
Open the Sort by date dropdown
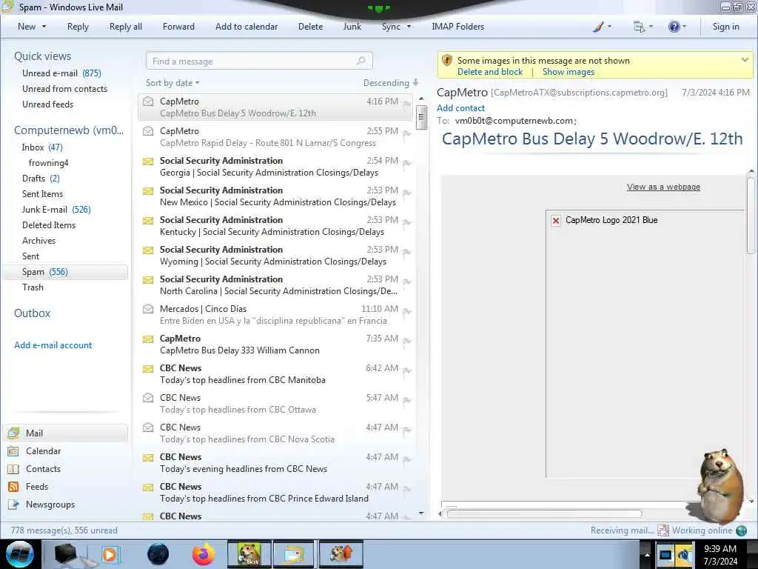[x=172, y=83]
